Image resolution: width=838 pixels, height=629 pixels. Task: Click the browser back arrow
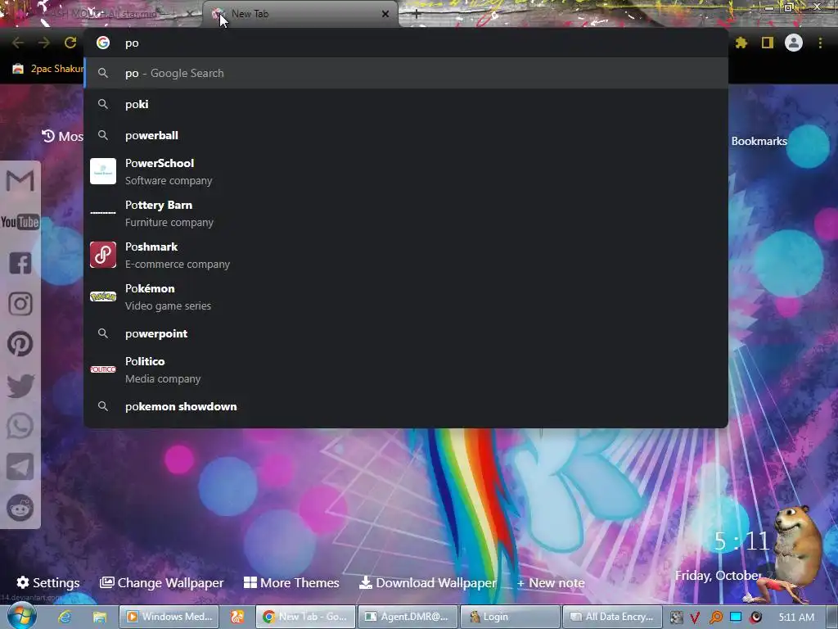[x=18, y=43]
